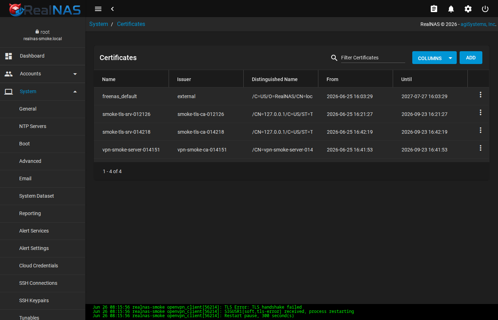Click issuer smoke-tls-ca-014218
Screen dimensions: 498x320
[201, 132]
